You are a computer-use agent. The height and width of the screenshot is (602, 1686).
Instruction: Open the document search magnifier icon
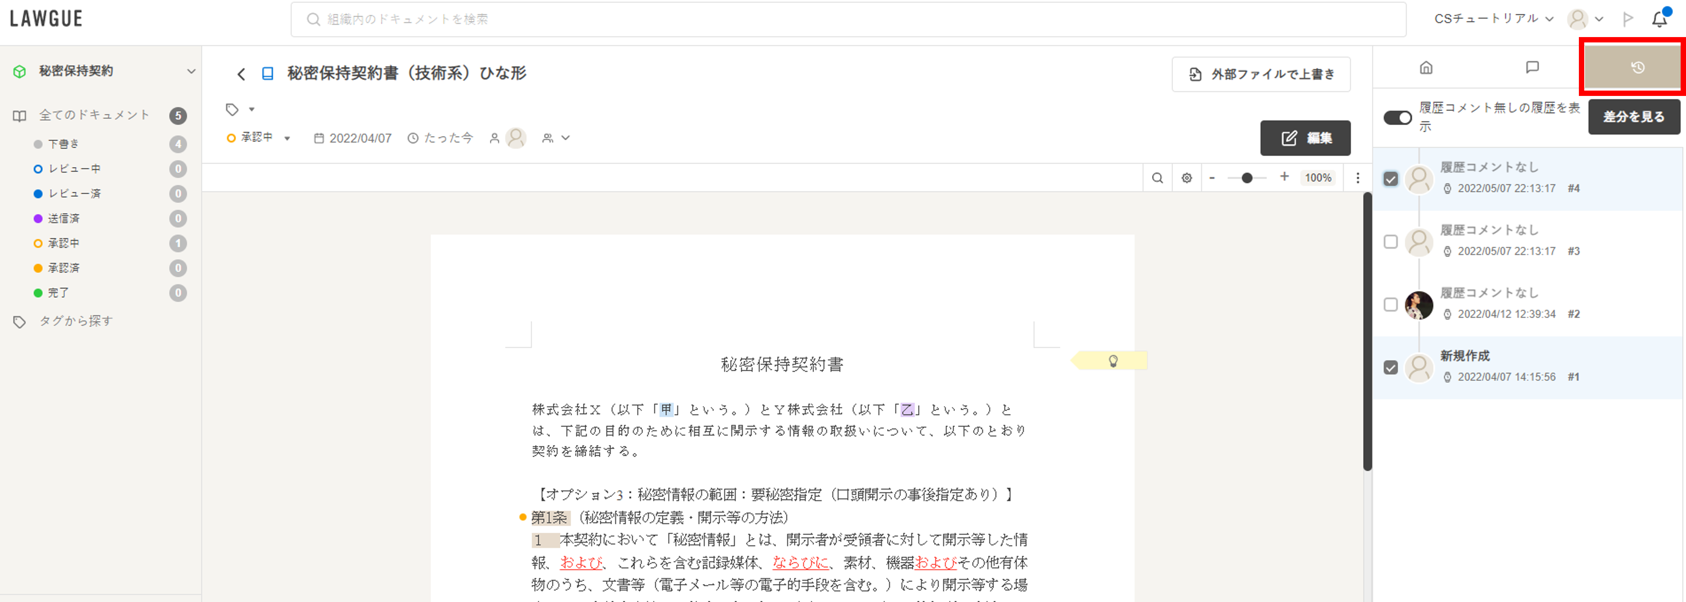point(1157,178)
